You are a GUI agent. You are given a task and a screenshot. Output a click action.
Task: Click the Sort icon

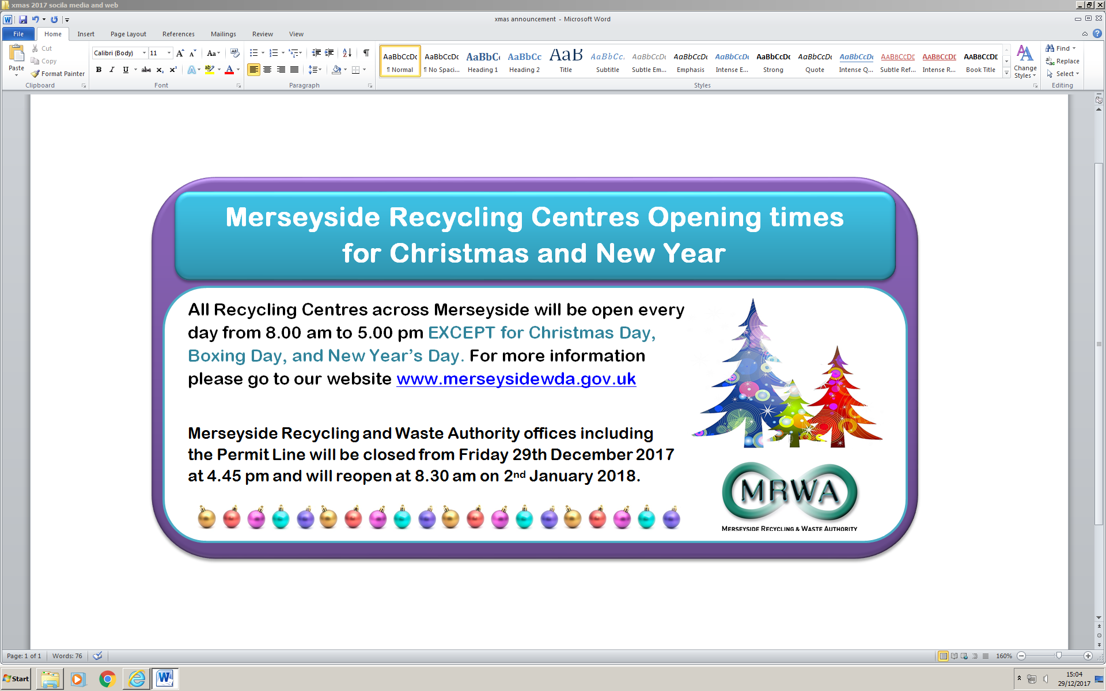[x=347, y=53]
